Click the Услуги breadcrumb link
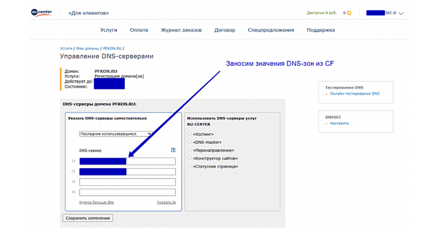This screenshot has width=430, height=234. (66, 48)
